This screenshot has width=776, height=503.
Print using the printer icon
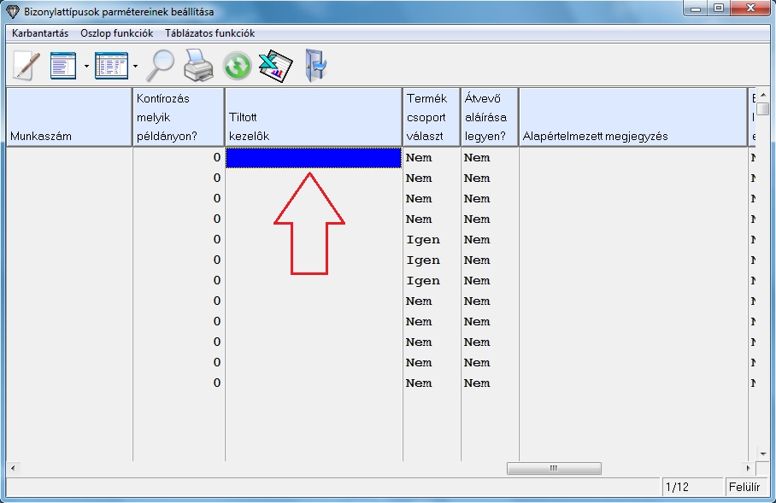click(x=198, y=66)
